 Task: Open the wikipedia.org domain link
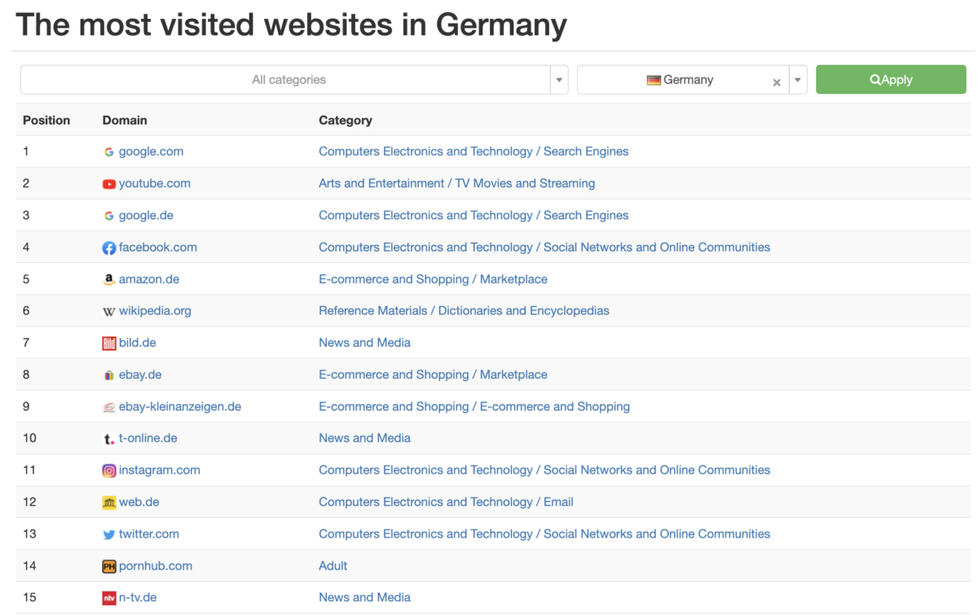pyautogui.click(x=155, y=310)
